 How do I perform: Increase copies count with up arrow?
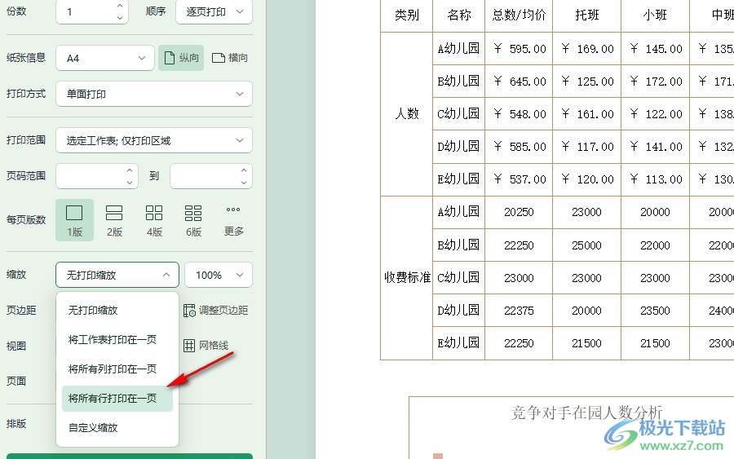pyautogui.click(x=120, y=6)
